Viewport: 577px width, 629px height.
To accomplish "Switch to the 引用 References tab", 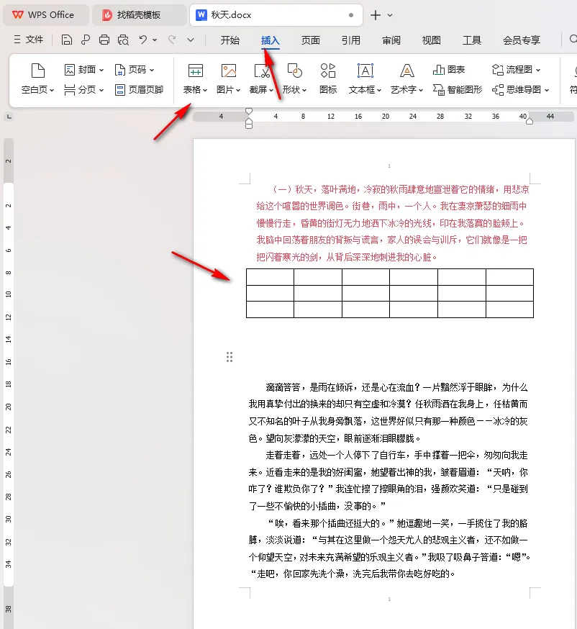I will tap(351, 40).
